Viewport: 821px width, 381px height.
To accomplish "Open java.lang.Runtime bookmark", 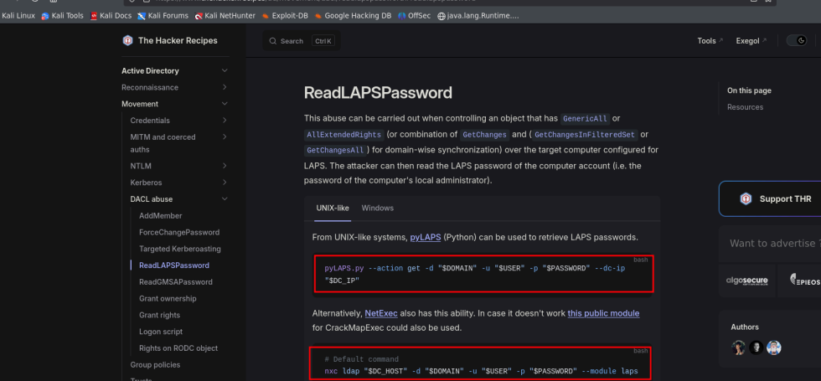I will click(x=478, y=16).
